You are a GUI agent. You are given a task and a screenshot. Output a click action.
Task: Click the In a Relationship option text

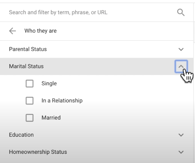[x=62, y=101]
